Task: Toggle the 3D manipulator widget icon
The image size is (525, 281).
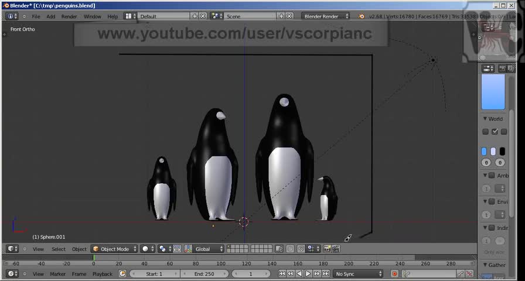Action: pyautogui.click(x=189, y=249)
